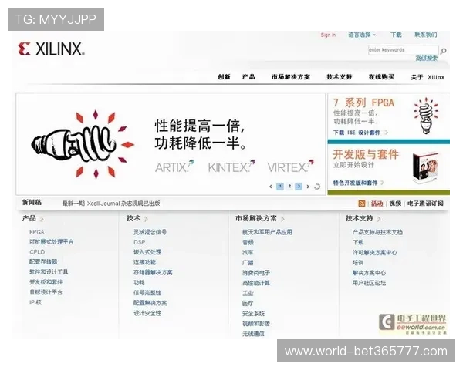The image size is (463, 370).
Task: Click the 联系我们 link
Action: 425,35
